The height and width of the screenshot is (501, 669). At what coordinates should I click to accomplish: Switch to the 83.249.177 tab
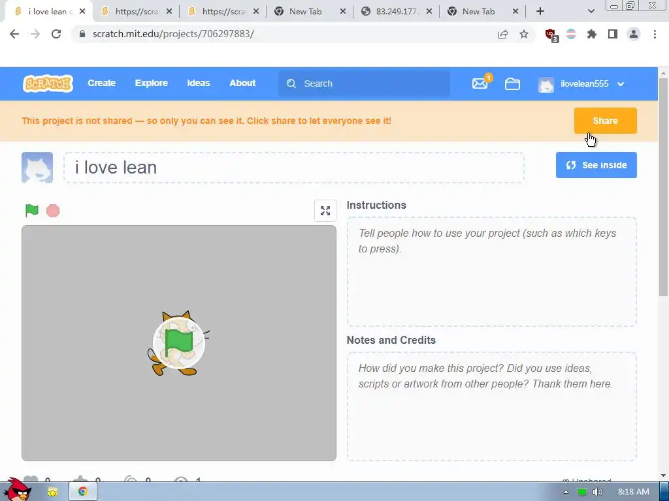click(397, 12)
